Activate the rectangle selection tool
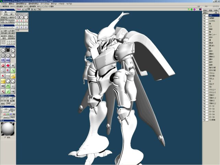Image resolution: width=220 pixels, height=165 pixels. tap(8, 50)
